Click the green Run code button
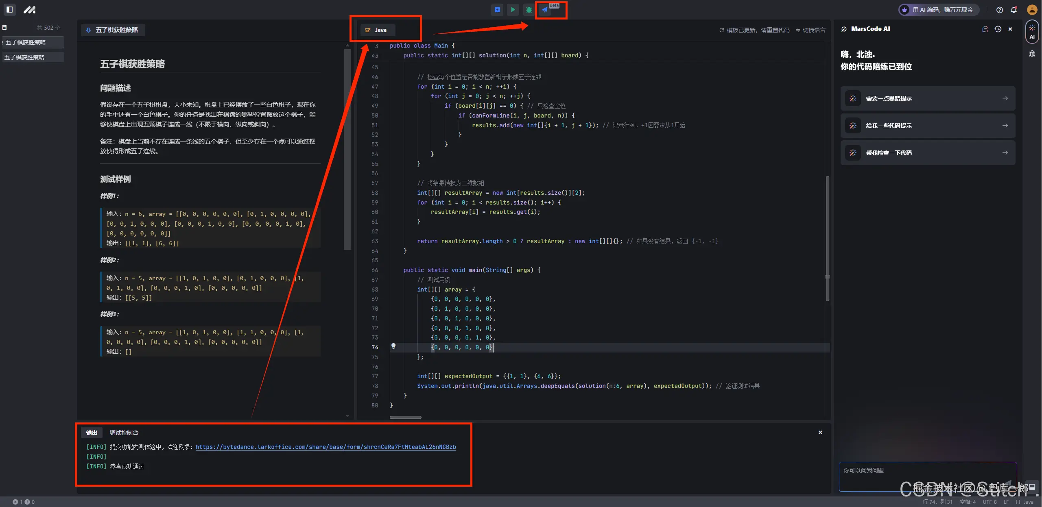Viewport: 1042px width, 507px height. (513, 10)
